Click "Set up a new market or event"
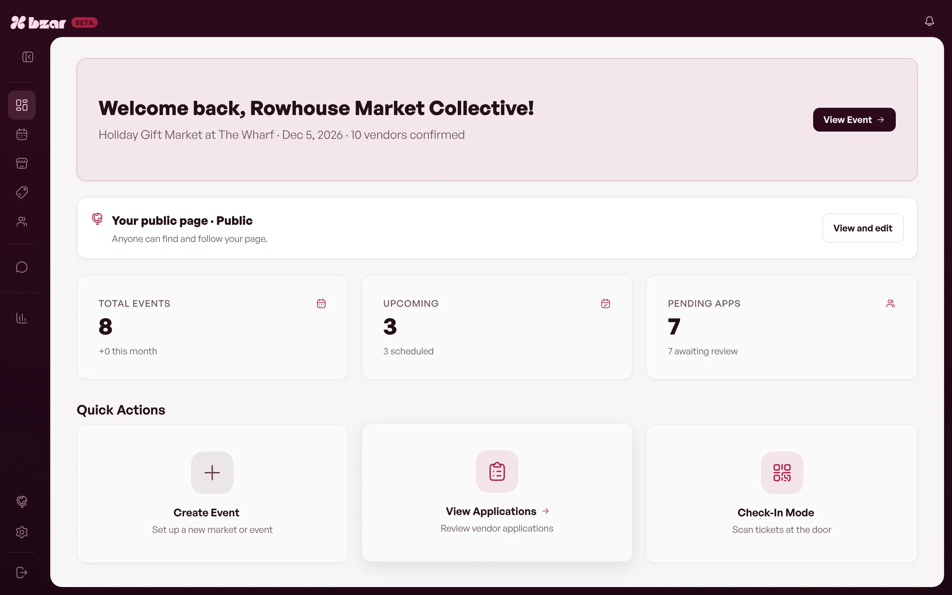Image resolution: width=952 pixels, height=595 pixels. coord(212,530)
